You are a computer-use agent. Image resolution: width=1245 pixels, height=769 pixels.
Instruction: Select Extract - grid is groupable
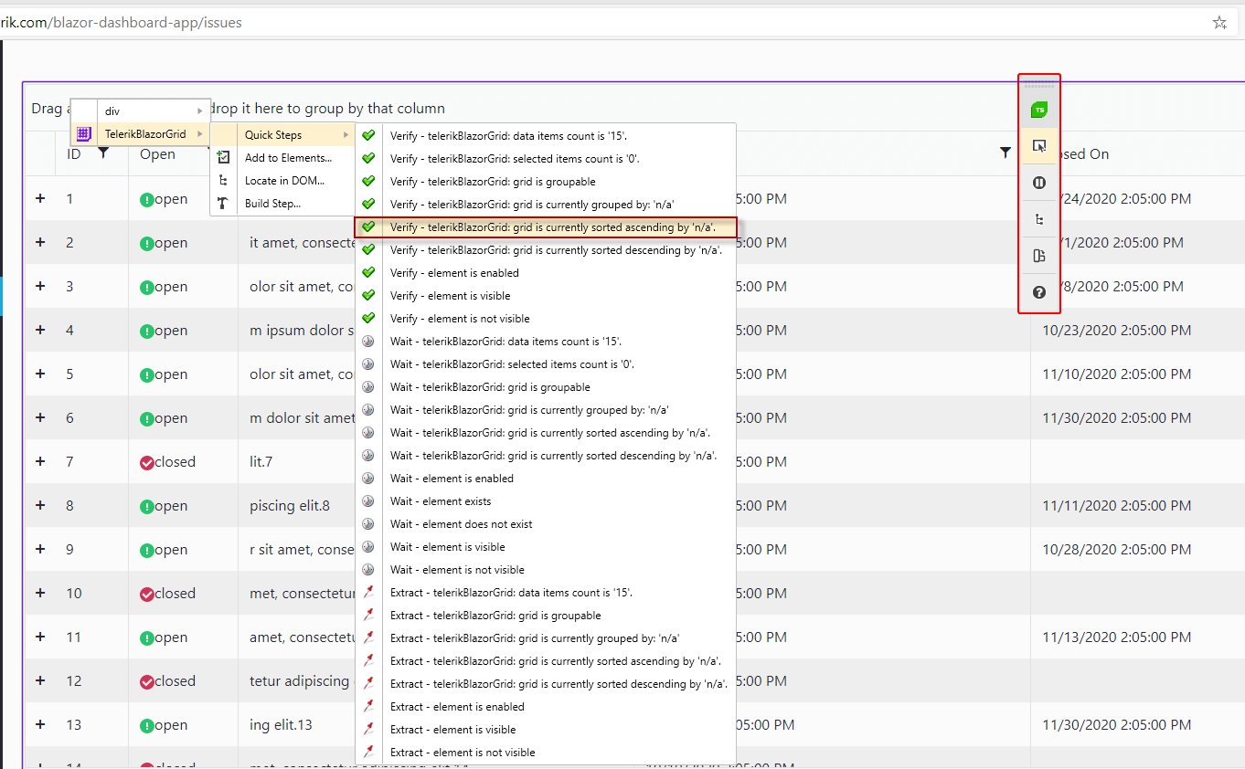pyautogui.click(x=546, y=615)
